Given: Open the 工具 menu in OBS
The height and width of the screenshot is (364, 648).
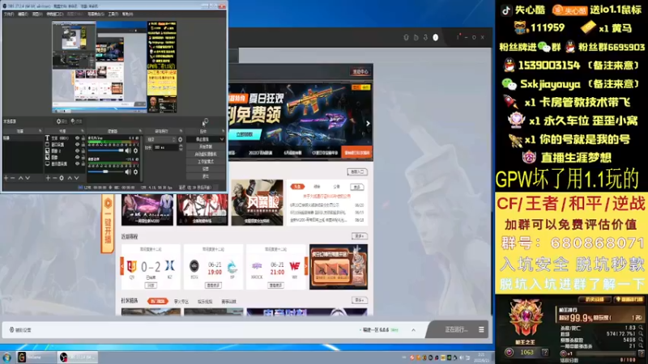Looking at the screenshot, I should (113, 14).
